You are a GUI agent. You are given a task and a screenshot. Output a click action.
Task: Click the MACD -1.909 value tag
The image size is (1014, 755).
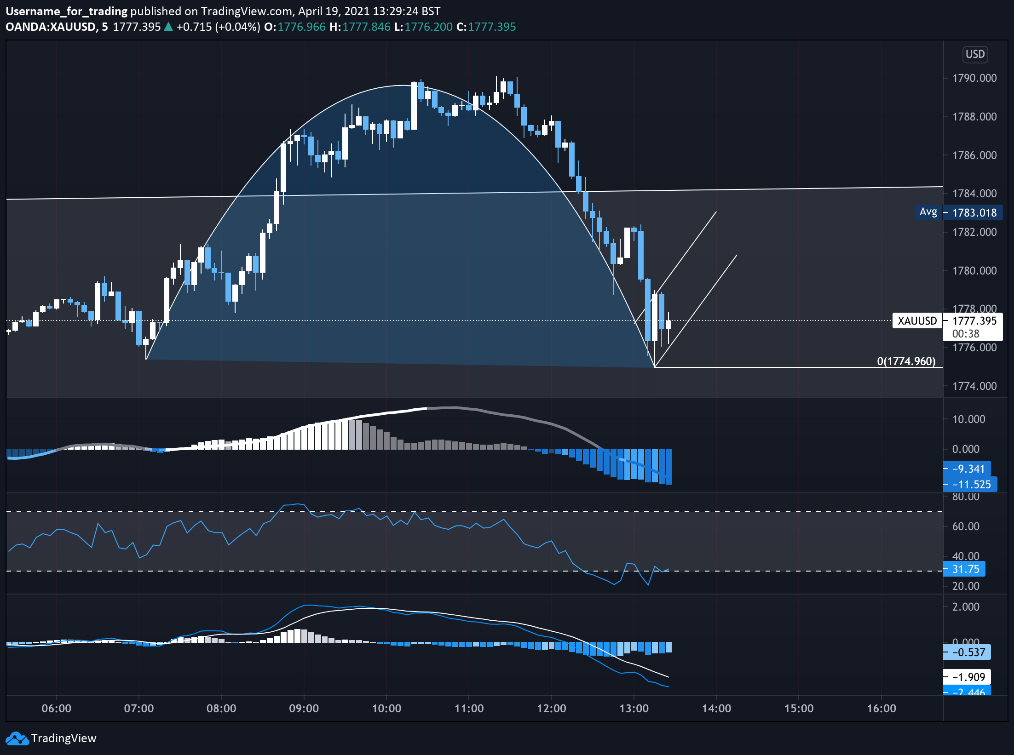(x=967, y=677)
